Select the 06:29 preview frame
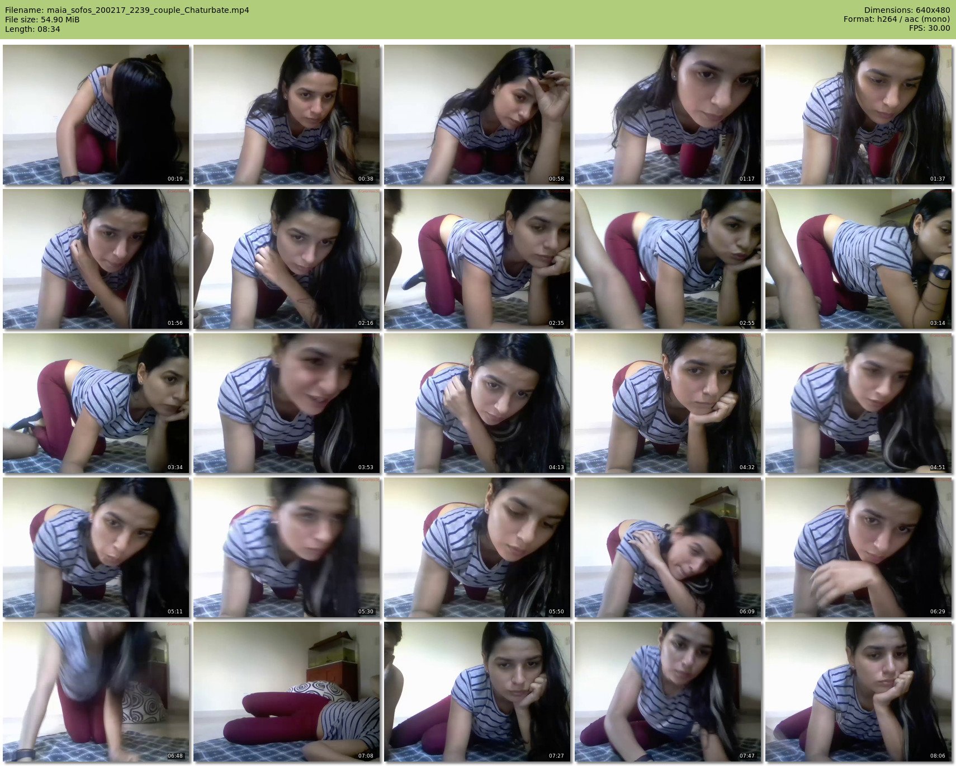This screenshot has height=766, width=956. tap(859, 547)
